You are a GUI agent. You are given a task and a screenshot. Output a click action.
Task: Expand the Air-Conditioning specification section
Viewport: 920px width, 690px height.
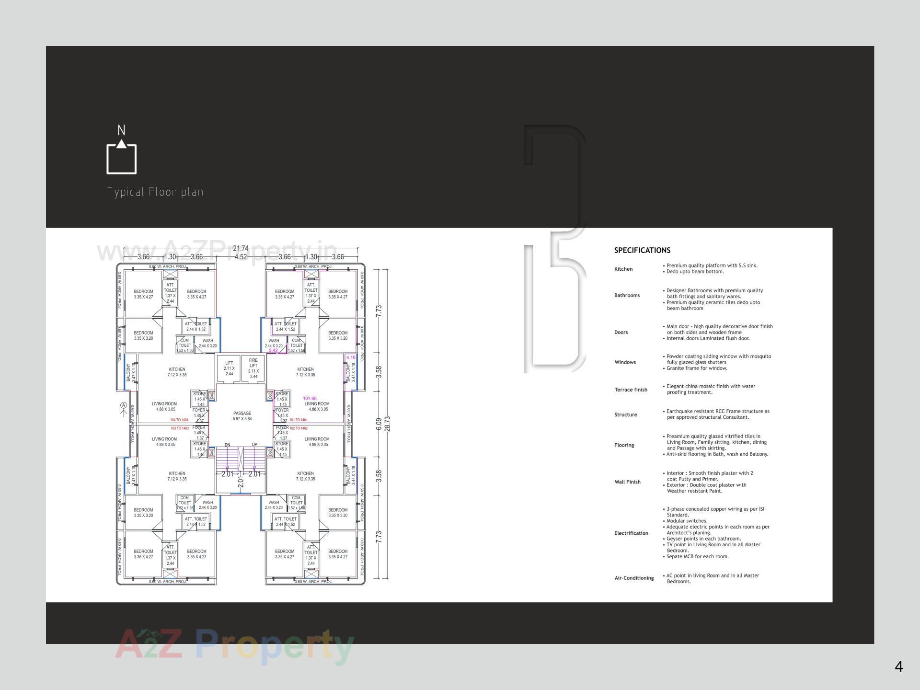[x=634, y=578]
